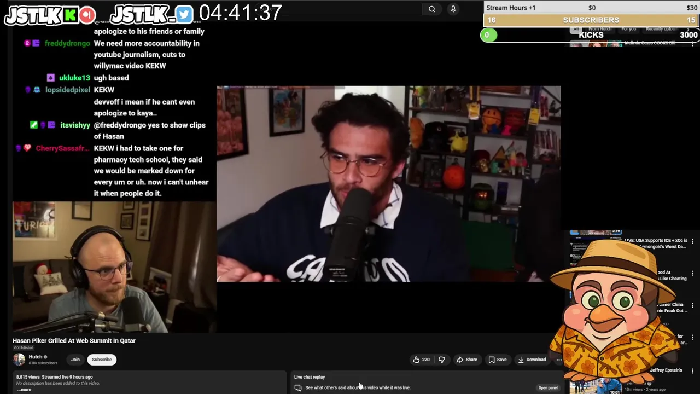This screenshot has width=700, height=394.
Task: Click the Melinda Gates COOKS Bill thumbnail
Action: pyautogui.click(x=596, y=43)
